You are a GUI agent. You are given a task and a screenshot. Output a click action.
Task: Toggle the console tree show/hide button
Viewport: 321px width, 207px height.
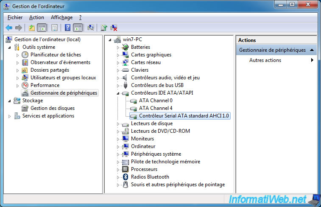pos(42,28)
